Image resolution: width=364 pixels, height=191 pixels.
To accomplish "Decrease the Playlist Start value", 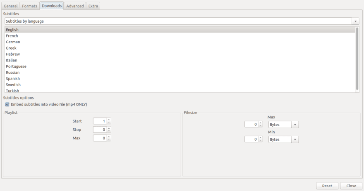I will (109, 123).
